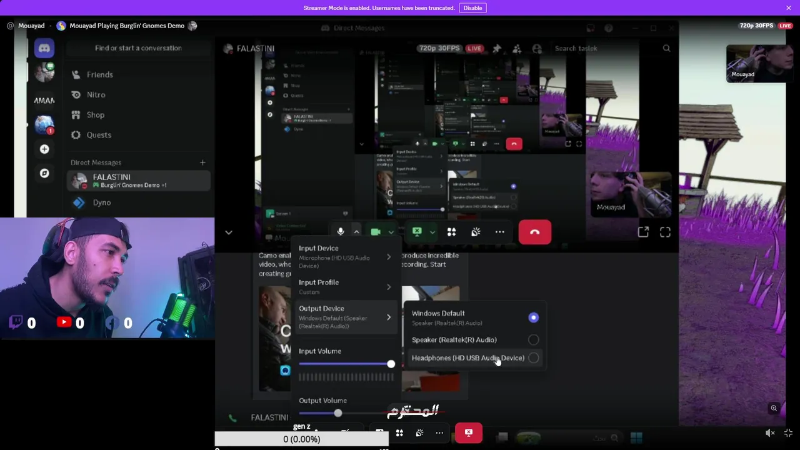This screenshot has height=450, width=800.
Task: Click the YouTube icon on the webcam overlay
Action: [64, 322]
